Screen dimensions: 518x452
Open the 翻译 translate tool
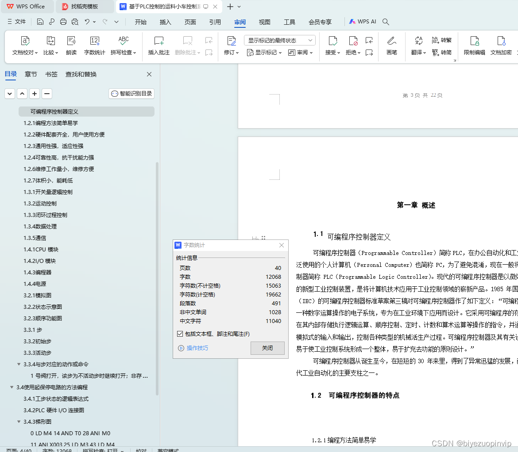[418, 46]
